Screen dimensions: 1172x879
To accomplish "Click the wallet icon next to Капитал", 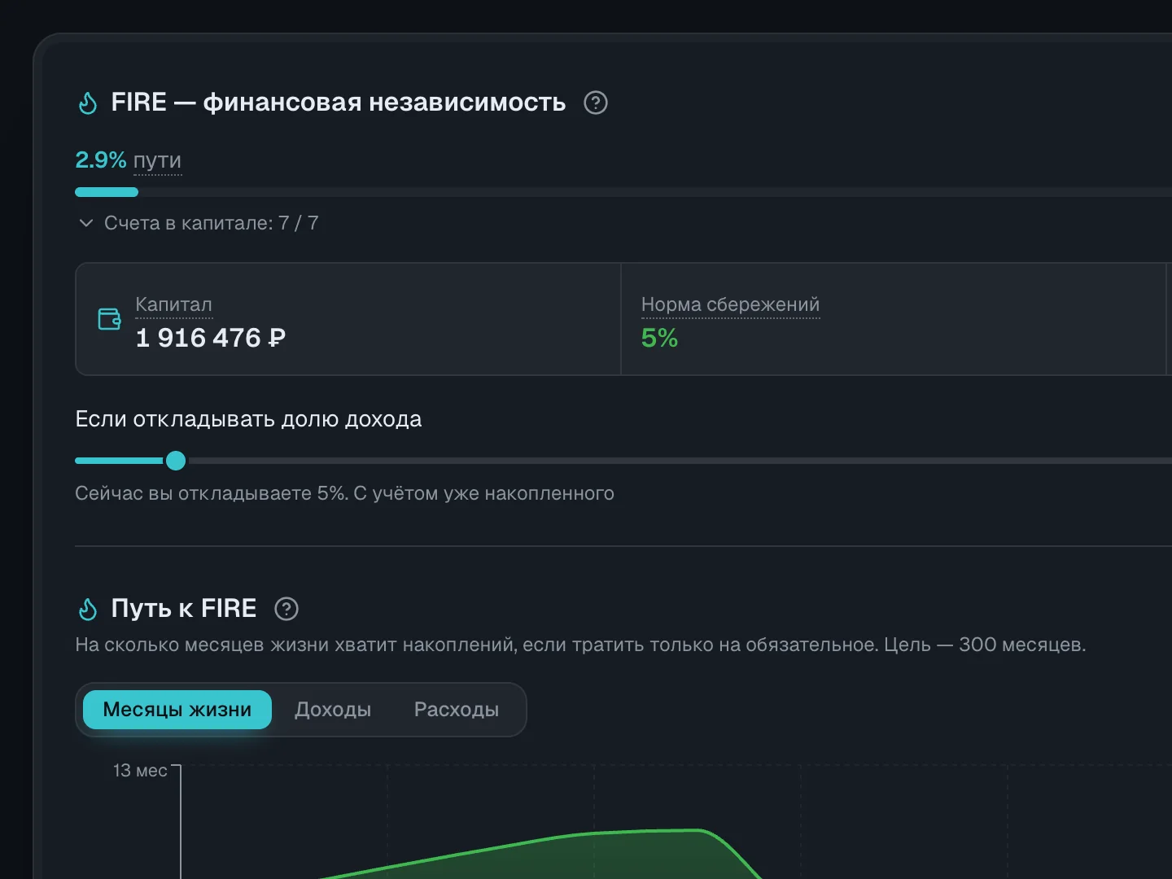I will click(x=109, y=319).
